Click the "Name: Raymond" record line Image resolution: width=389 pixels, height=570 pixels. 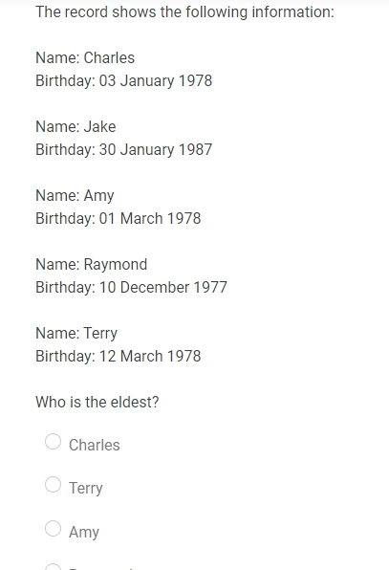(91, 265)
